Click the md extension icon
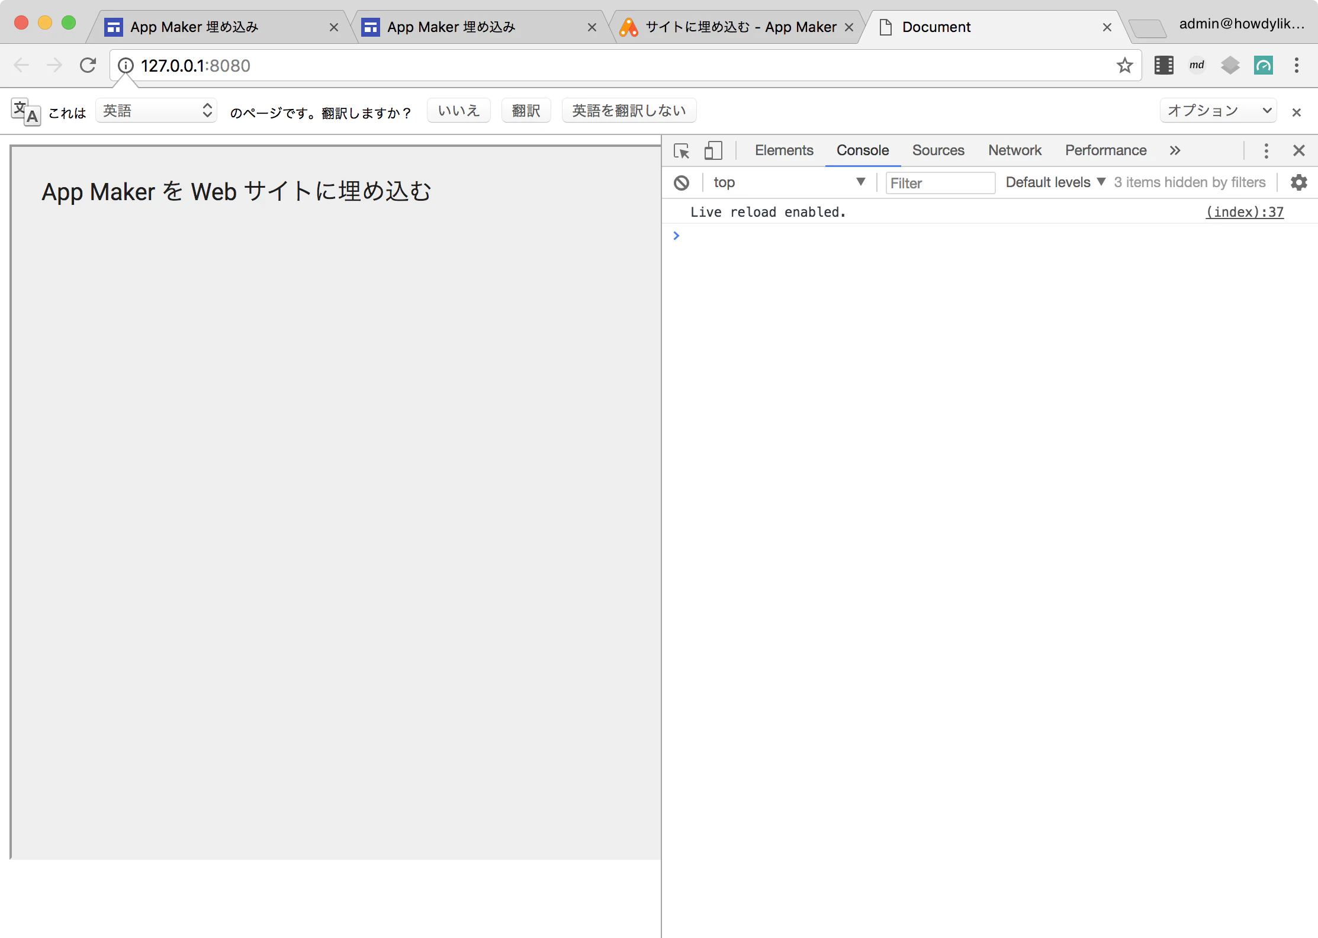 click(x=1197, y=65)
